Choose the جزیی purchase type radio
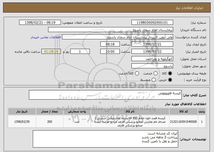This screenshot has height=152, width=214. tap(170, 80)
